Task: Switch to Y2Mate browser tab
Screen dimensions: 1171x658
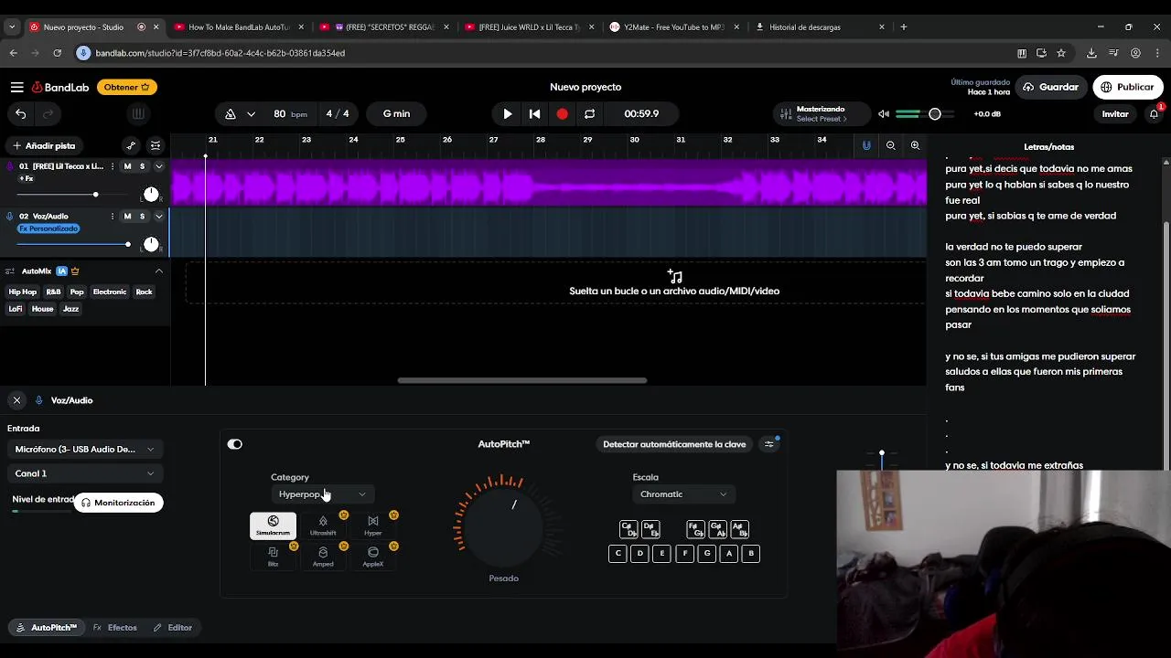Action: (675, 27)
